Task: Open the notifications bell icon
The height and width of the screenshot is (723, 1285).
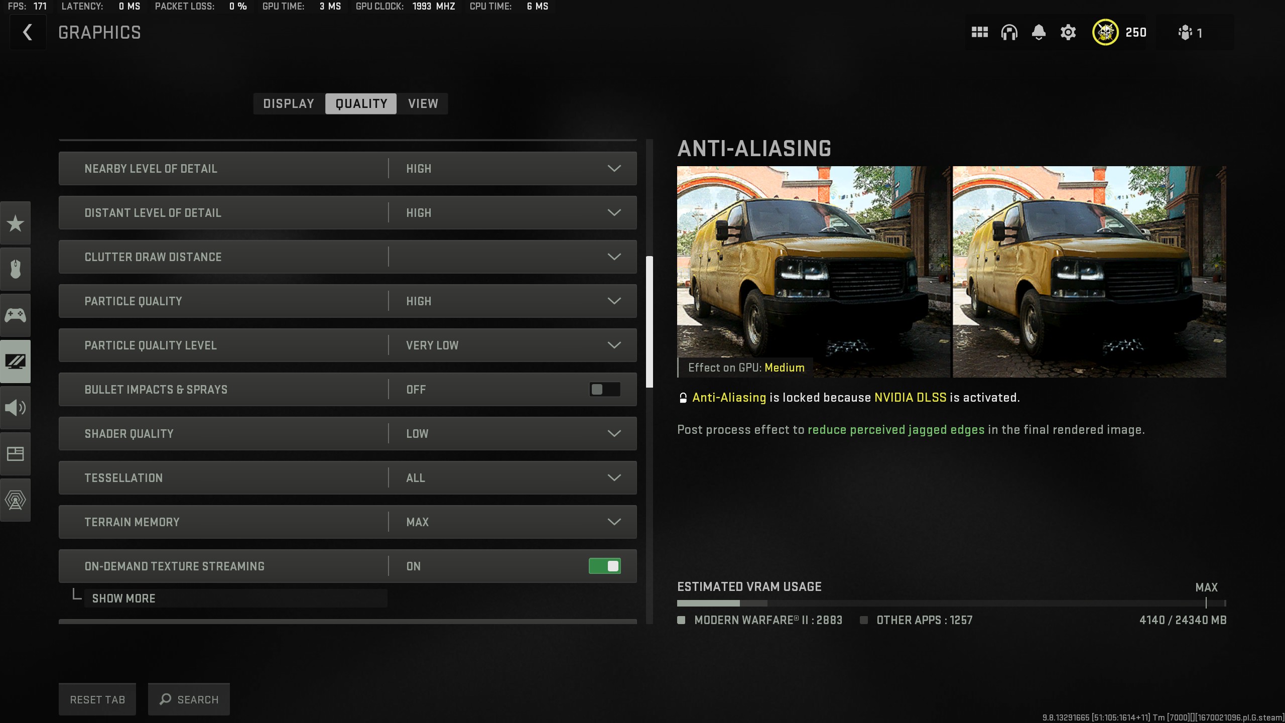Action: point(1039,33)
